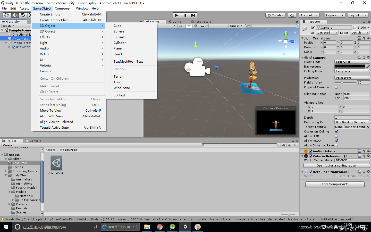Open Transform preset settings icon
371x232 pixels.
(x=364, y=38)
